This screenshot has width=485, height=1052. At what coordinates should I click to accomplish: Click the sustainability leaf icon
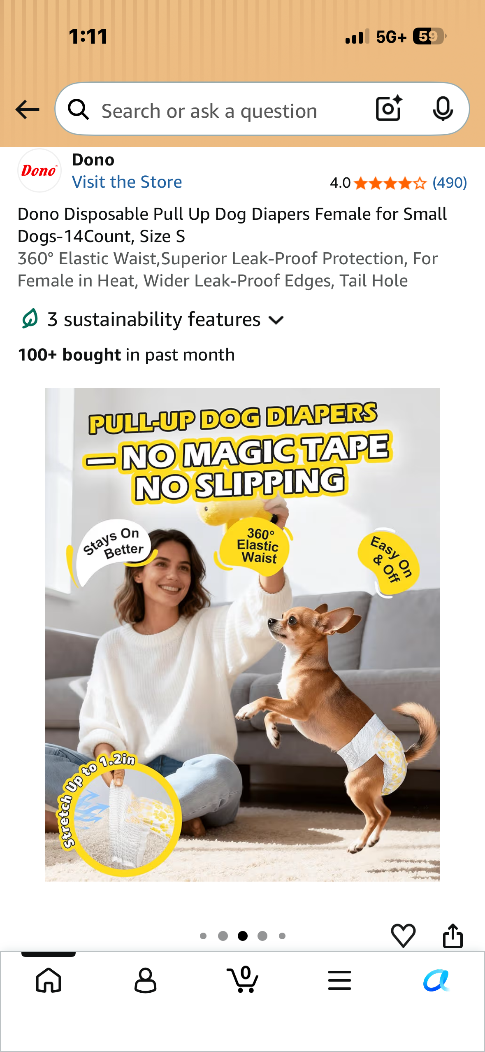[x=30, y=319]
